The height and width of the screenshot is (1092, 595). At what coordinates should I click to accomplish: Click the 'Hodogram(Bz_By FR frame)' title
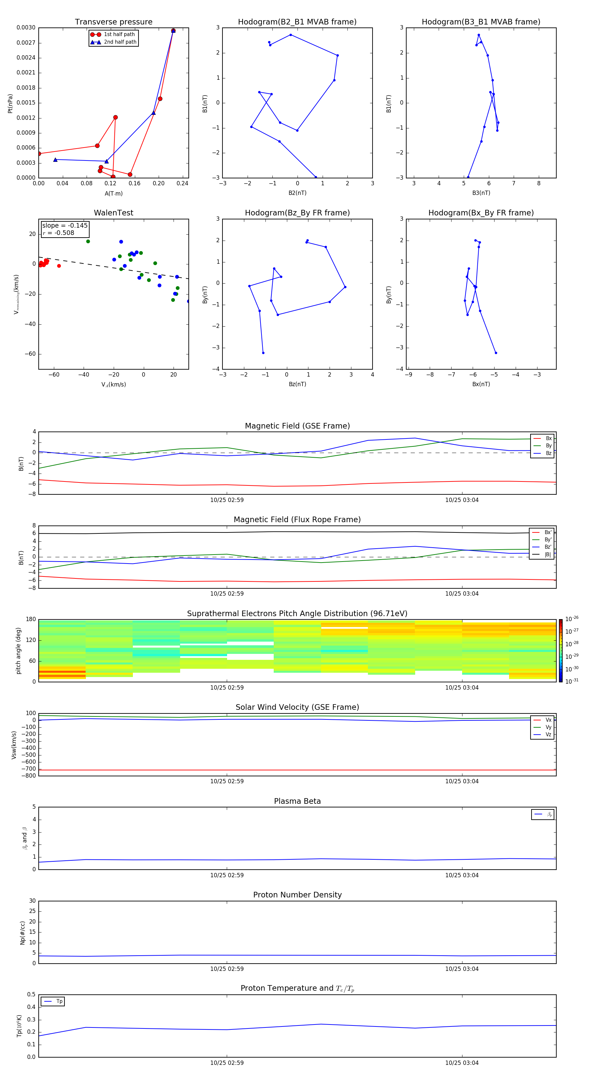tap(297, 213)
